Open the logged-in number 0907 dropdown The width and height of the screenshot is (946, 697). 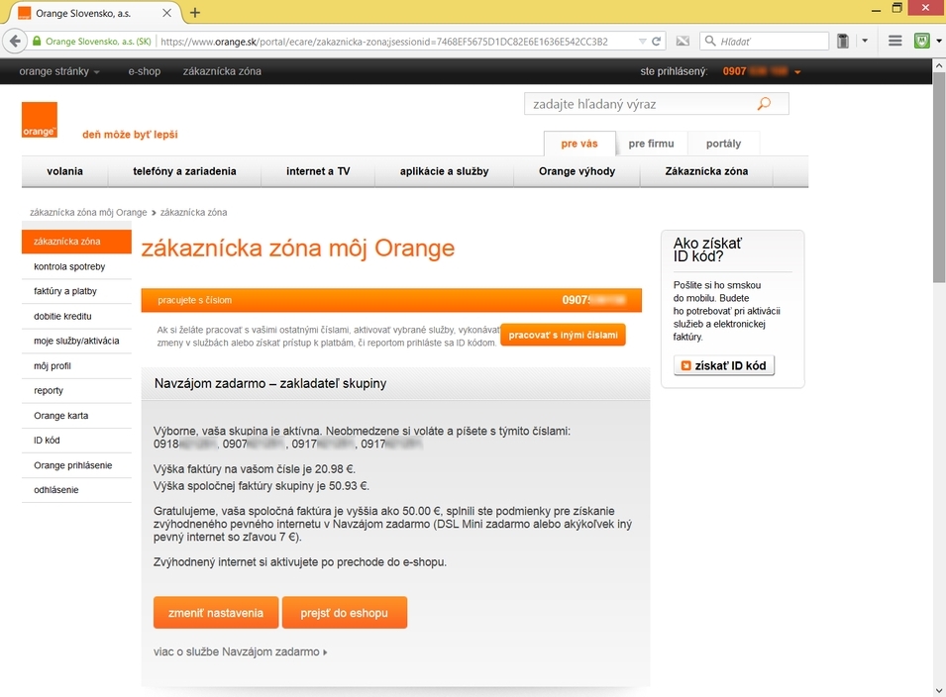762,71
